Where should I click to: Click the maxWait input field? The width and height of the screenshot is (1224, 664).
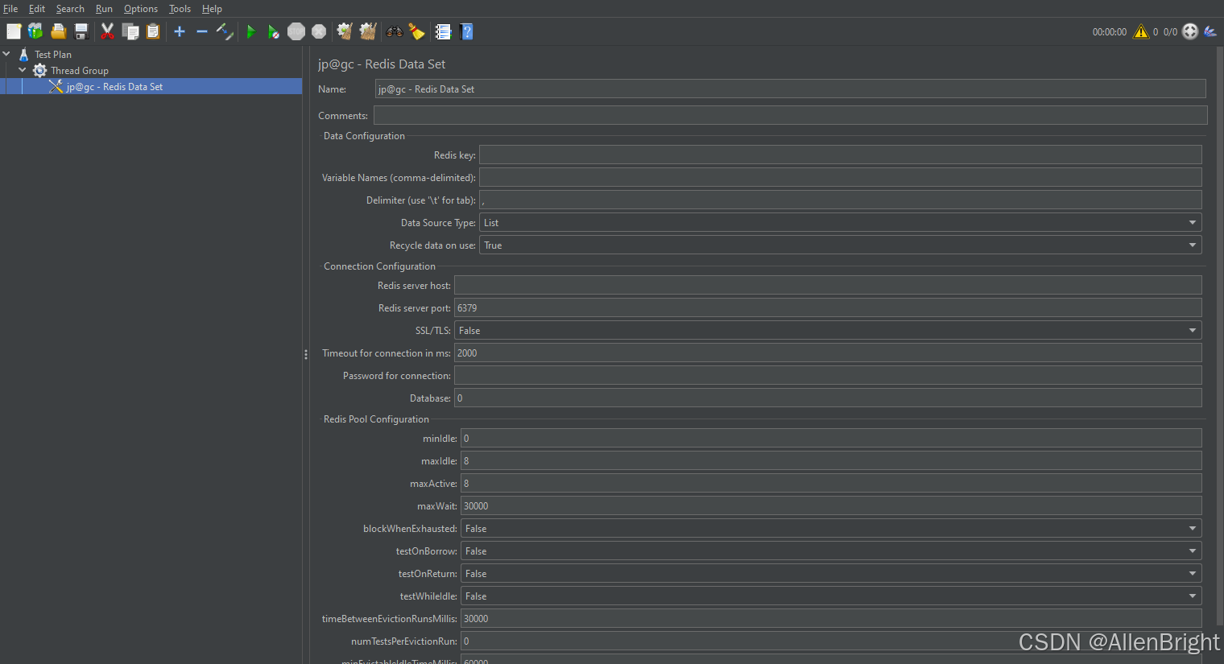click(x=831, y=506)
